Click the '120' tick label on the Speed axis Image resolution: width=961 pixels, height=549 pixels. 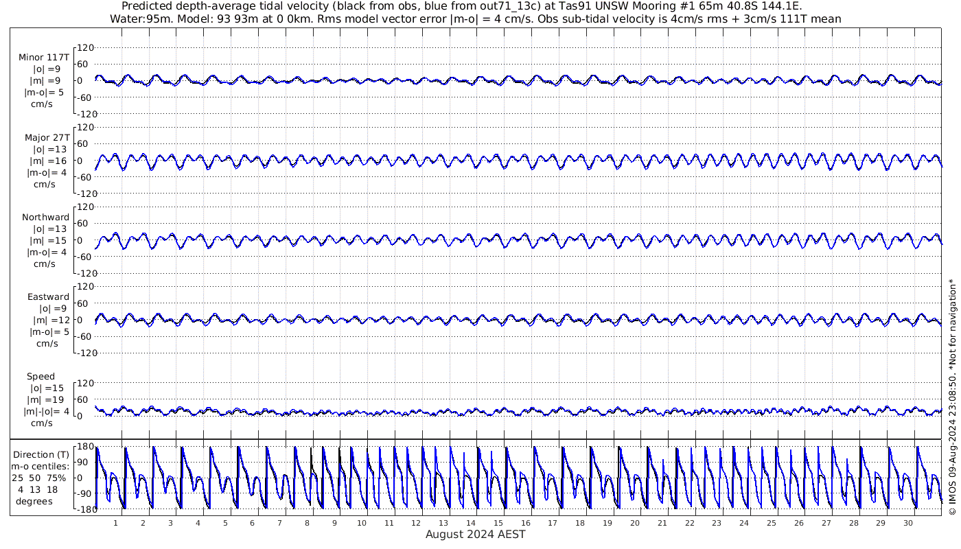(x=85, y=383)
